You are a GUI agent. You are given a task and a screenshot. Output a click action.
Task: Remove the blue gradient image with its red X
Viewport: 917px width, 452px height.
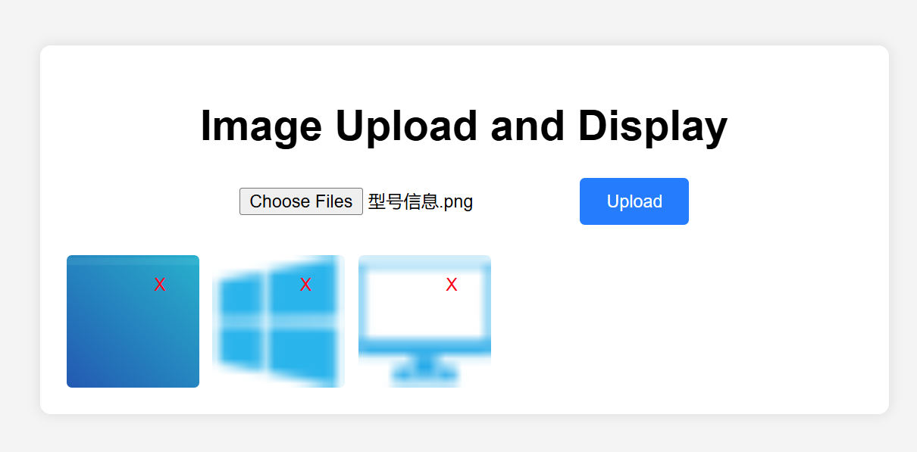160,285
